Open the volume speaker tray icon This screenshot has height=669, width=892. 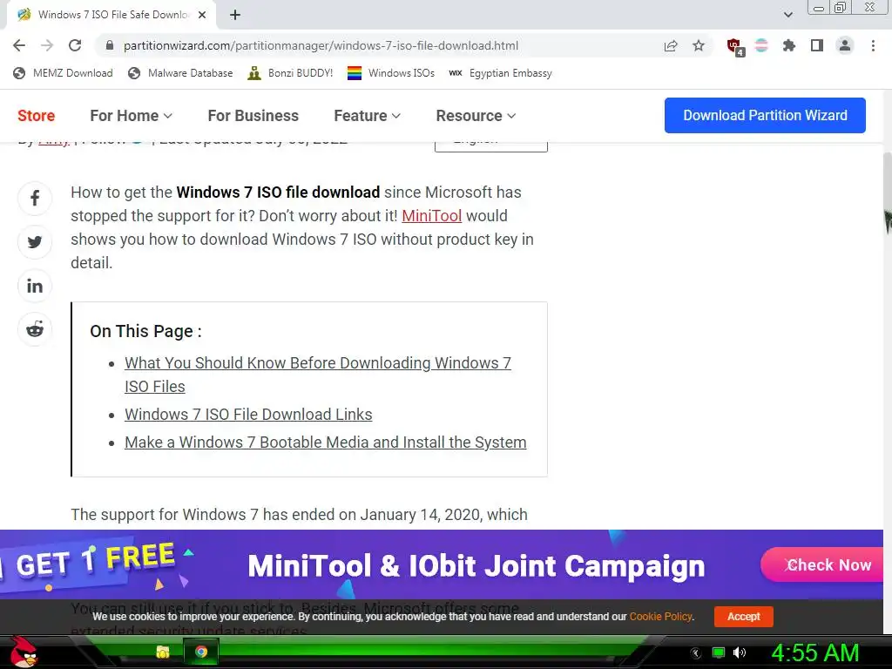[x=740, y=652]
